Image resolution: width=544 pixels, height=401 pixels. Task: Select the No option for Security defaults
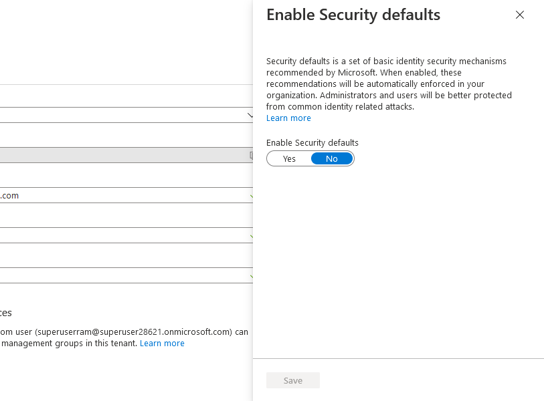332,159
